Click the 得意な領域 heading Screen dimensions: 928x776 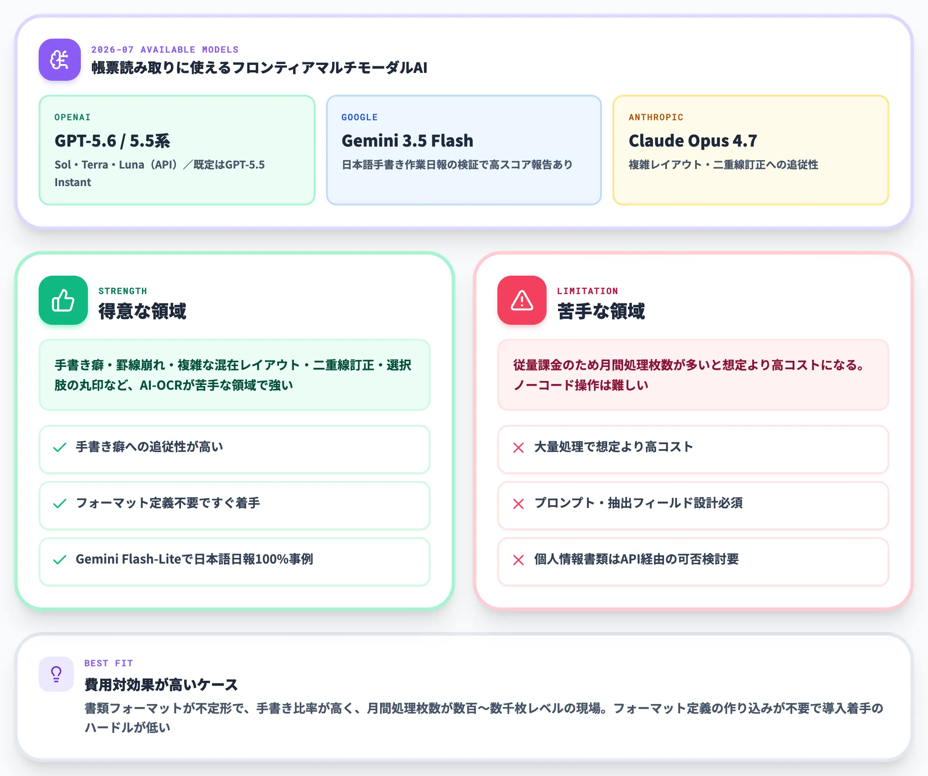point(142,311)
